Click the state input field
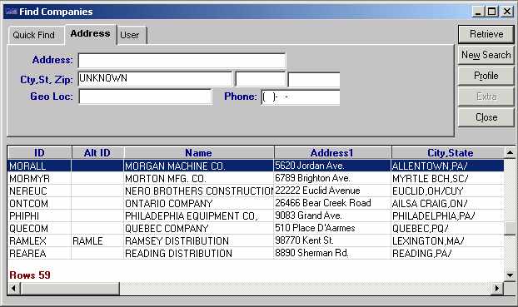The height and width of the screenshot is (307, 518). click(x=261, y=80)
